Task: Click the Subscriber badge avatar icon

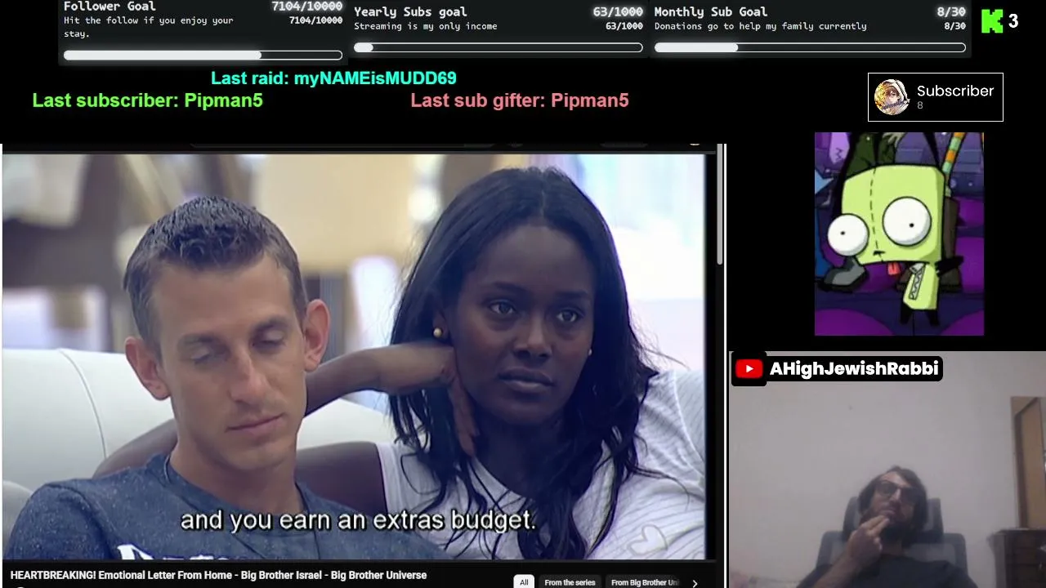Action: [892, 97]
